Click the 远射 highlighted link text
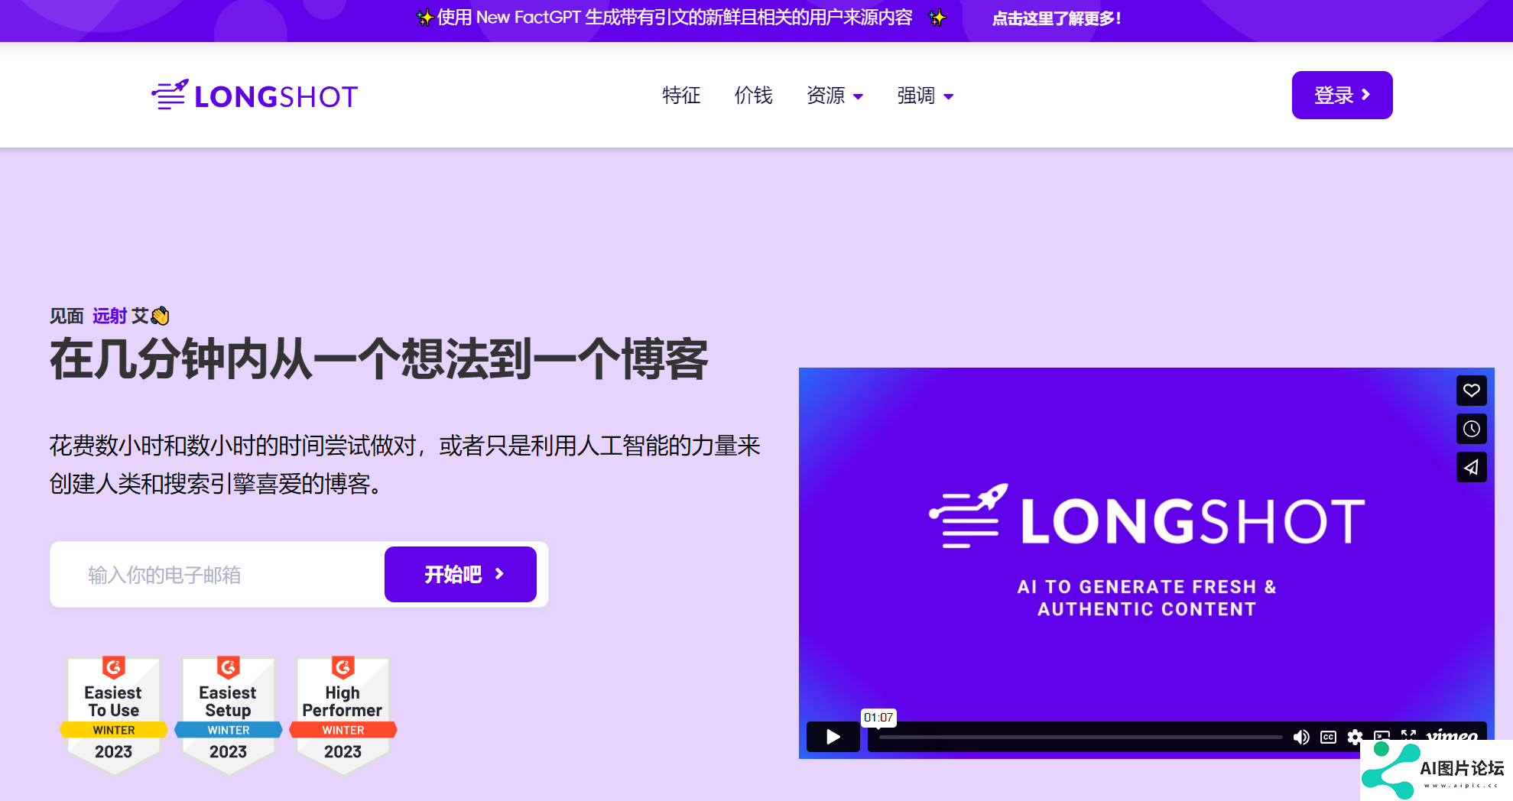1513x801 pixels. pyautogui.click(x=109, y=316)
